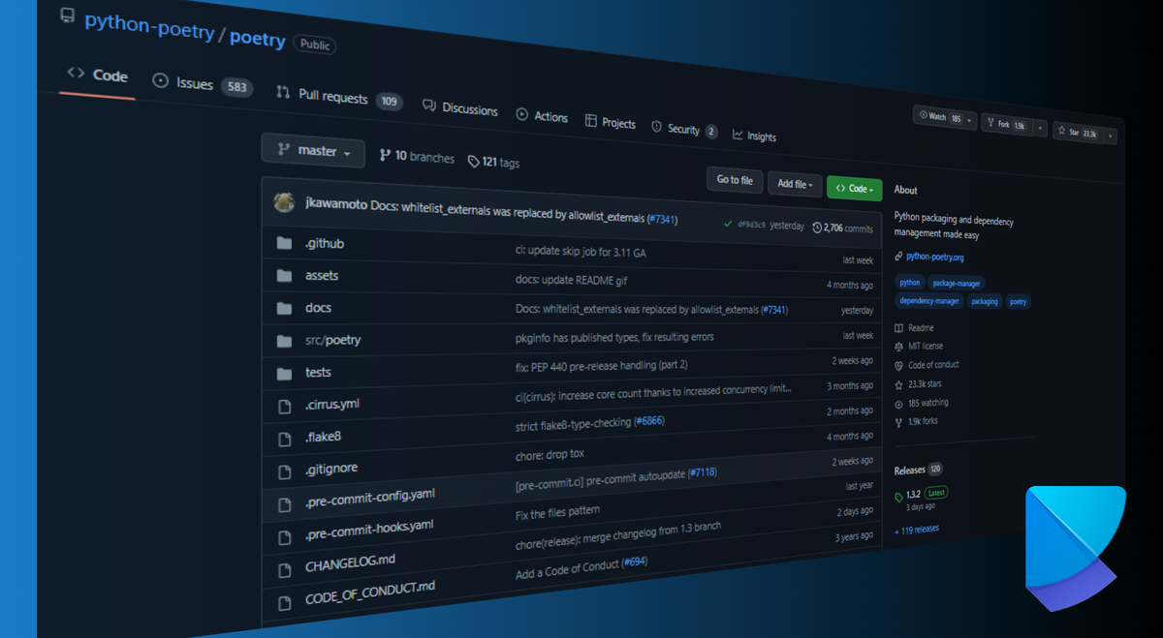Open the python-poetry owner link

point(149,25)
